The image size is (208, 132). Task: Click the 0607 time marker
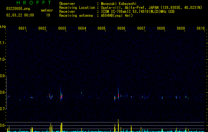pyautogui.click(x=141, y=28)
